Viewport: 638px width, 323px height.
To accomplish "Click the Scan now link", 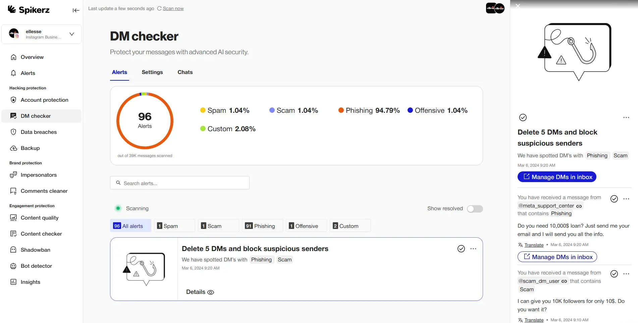I will (173, 8).
